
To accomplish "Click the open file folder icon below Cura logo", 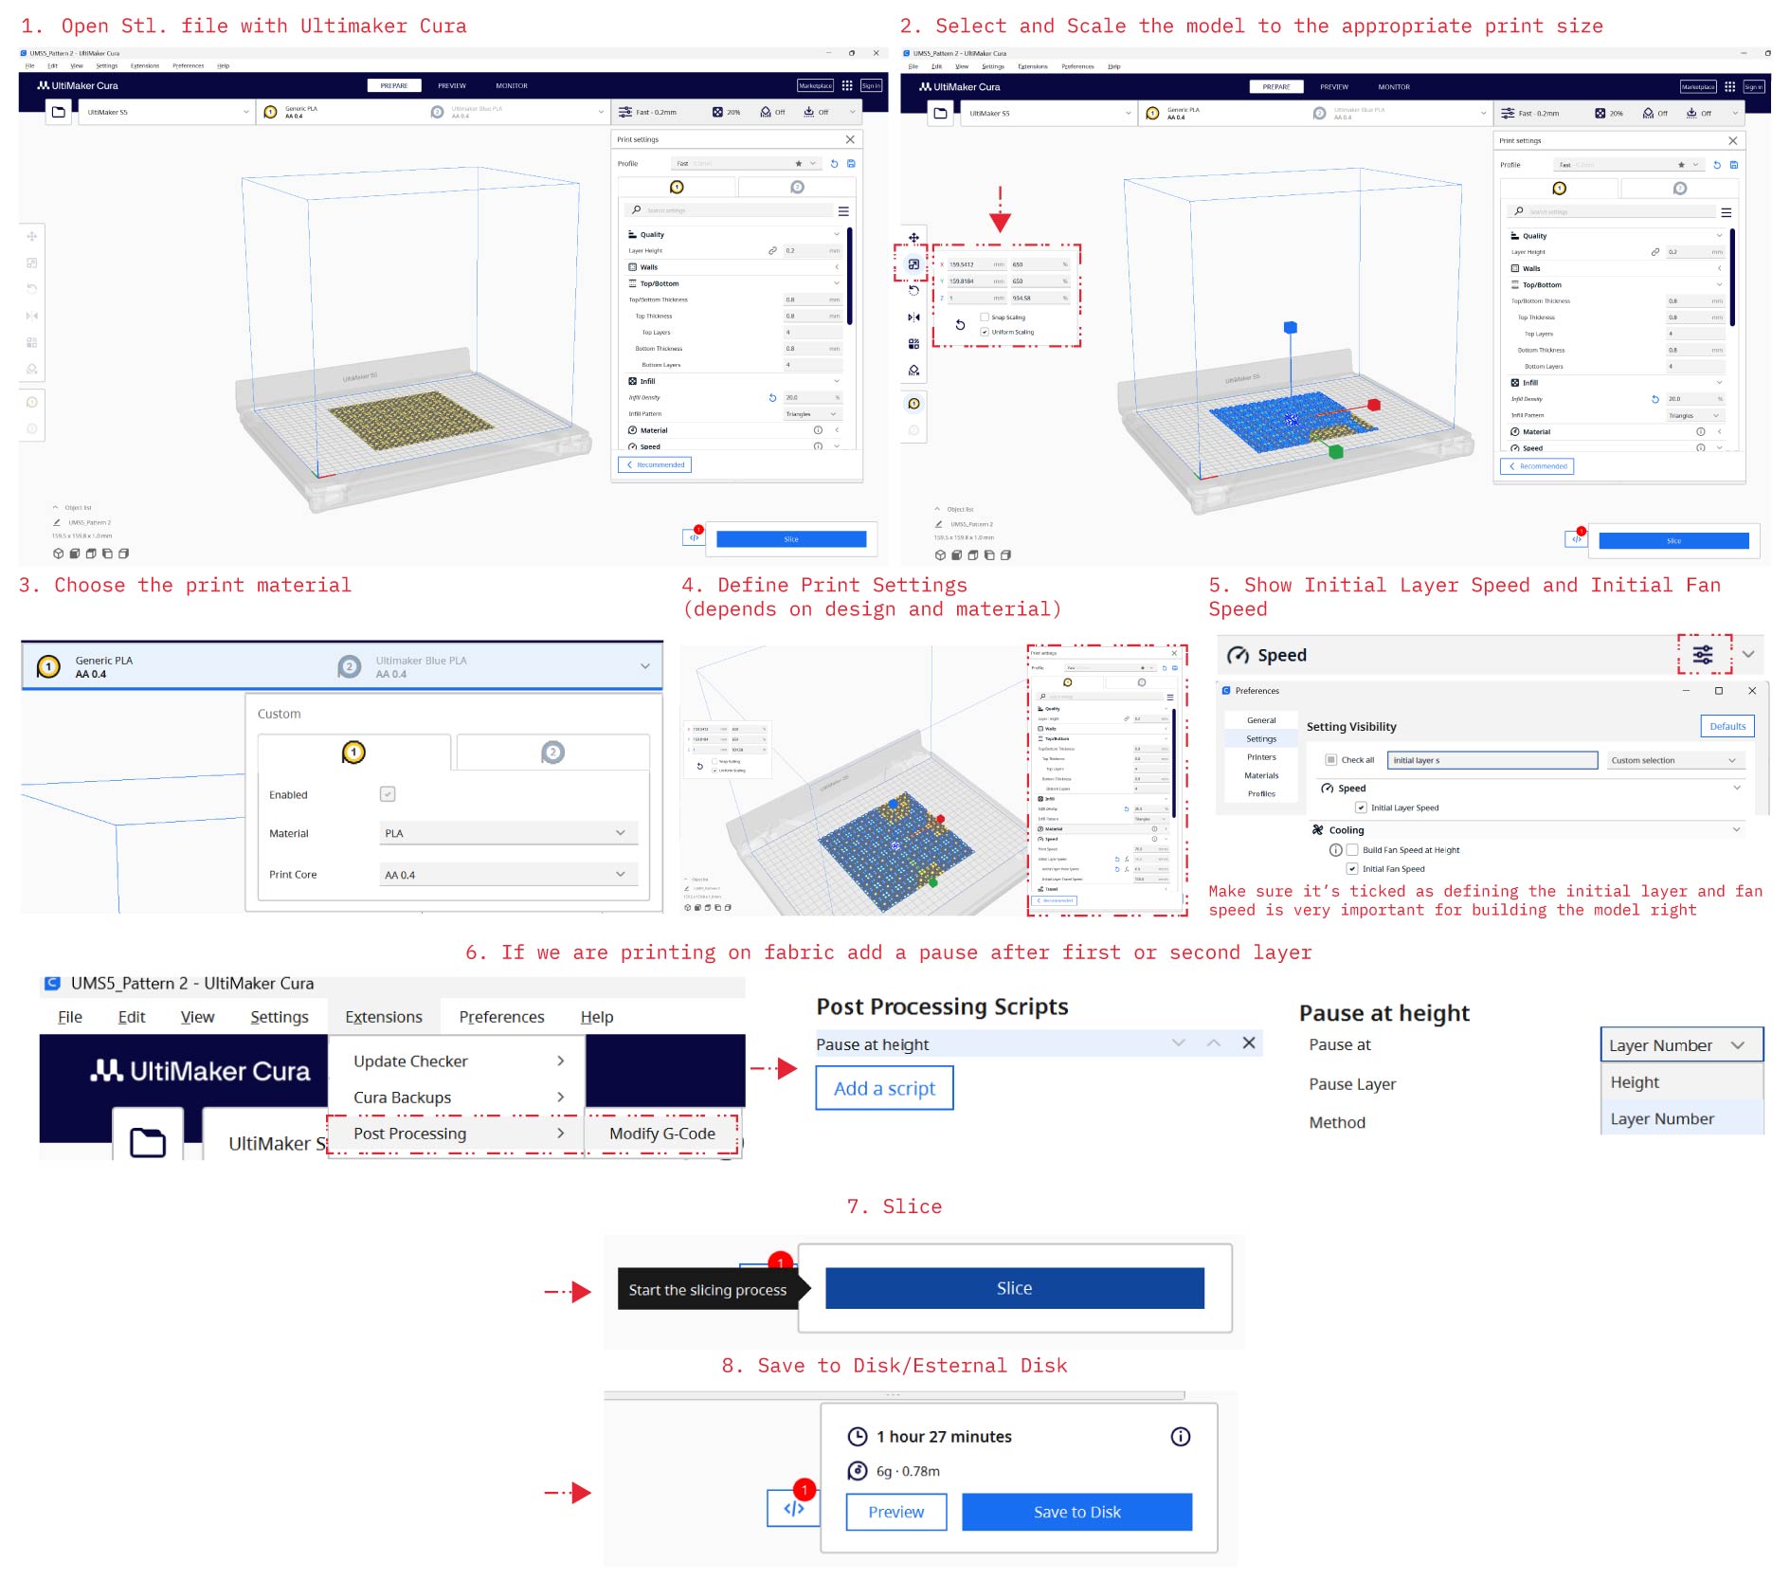I will coord(147,1142).
